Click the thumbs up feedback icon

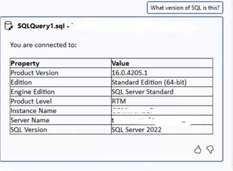pyautogui.click(x=198, y=150)
